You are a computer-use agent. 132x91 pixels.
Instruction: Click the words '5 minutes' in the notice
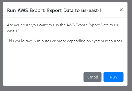[x=42, y=41]
